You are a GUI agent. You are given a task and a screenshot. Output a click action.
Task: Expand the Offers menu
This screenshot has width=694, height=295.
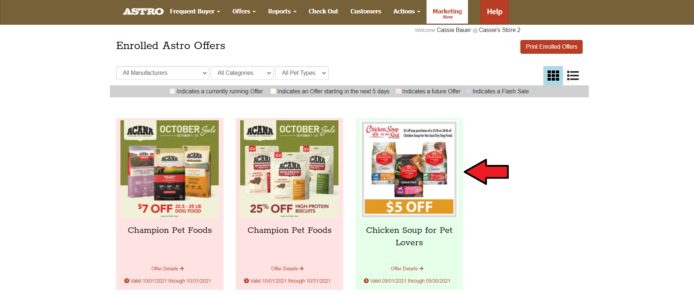244,12
